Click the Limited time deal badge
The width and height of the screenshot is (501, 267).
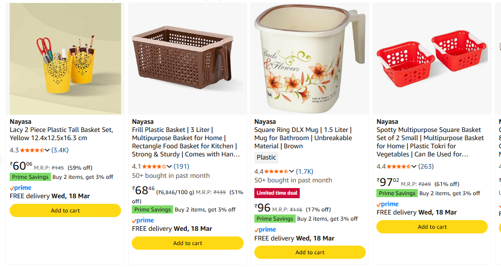point(277,193)
